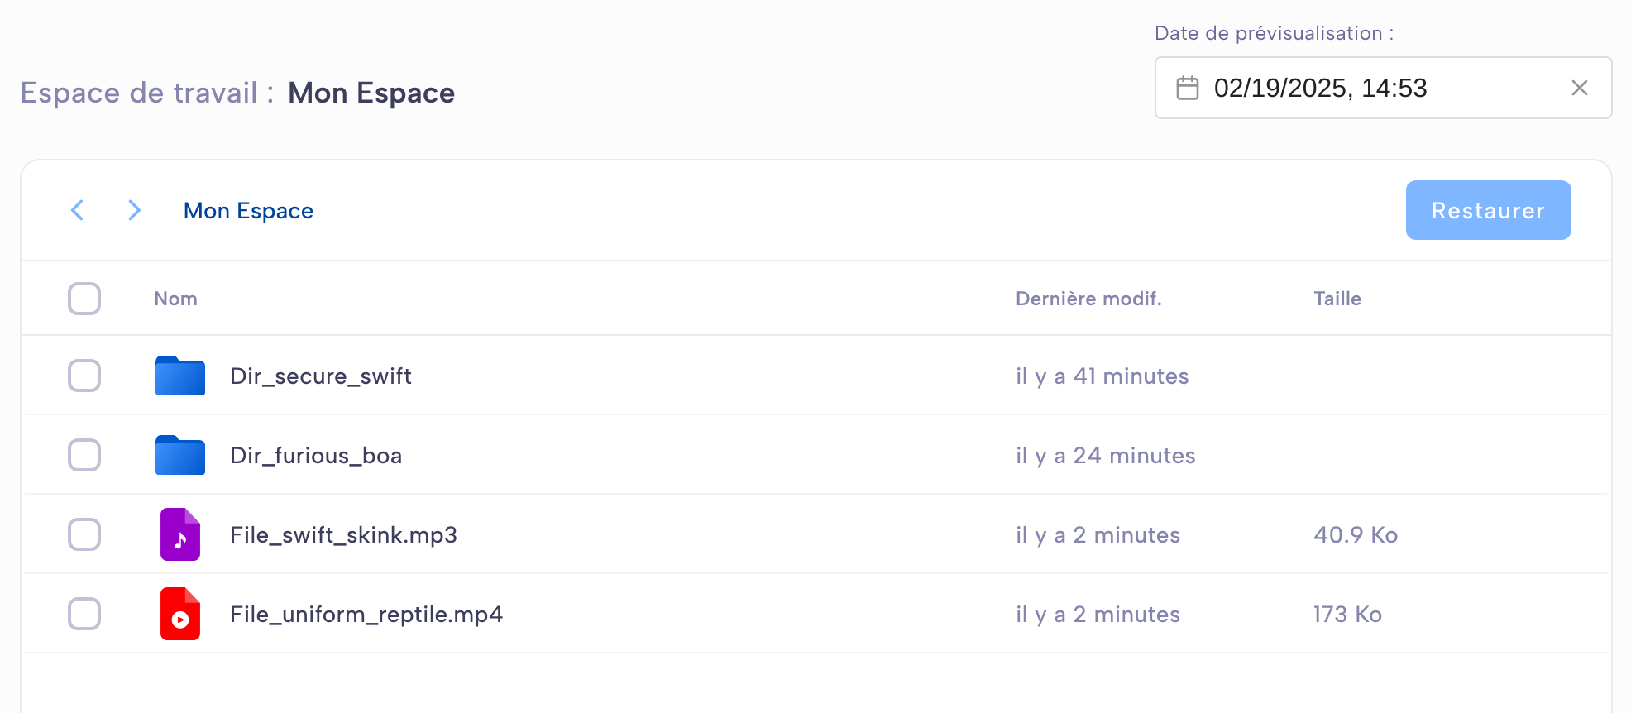The image size is (1631, 713).
Task: Click the forward navigation chevron
Action: [134, 210]
